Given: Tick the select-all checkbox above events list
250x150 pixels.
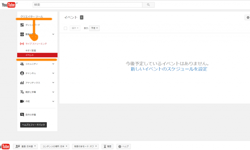Looking at the screenshot, I should [x=65, y=28].
